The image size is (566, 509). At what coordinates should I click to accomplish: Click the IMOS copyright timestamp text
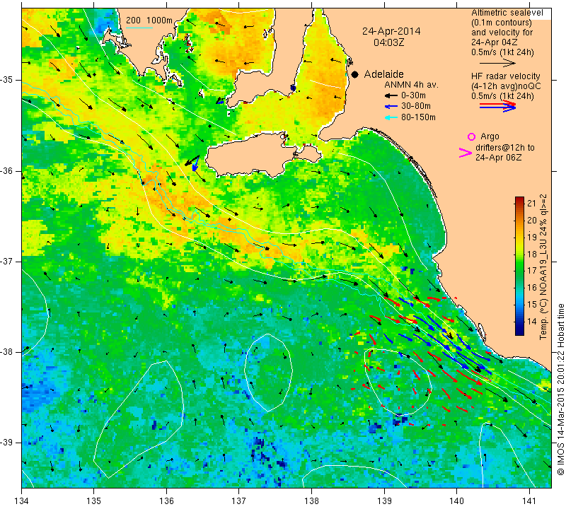pyautogui.click(x=560, y=390)
